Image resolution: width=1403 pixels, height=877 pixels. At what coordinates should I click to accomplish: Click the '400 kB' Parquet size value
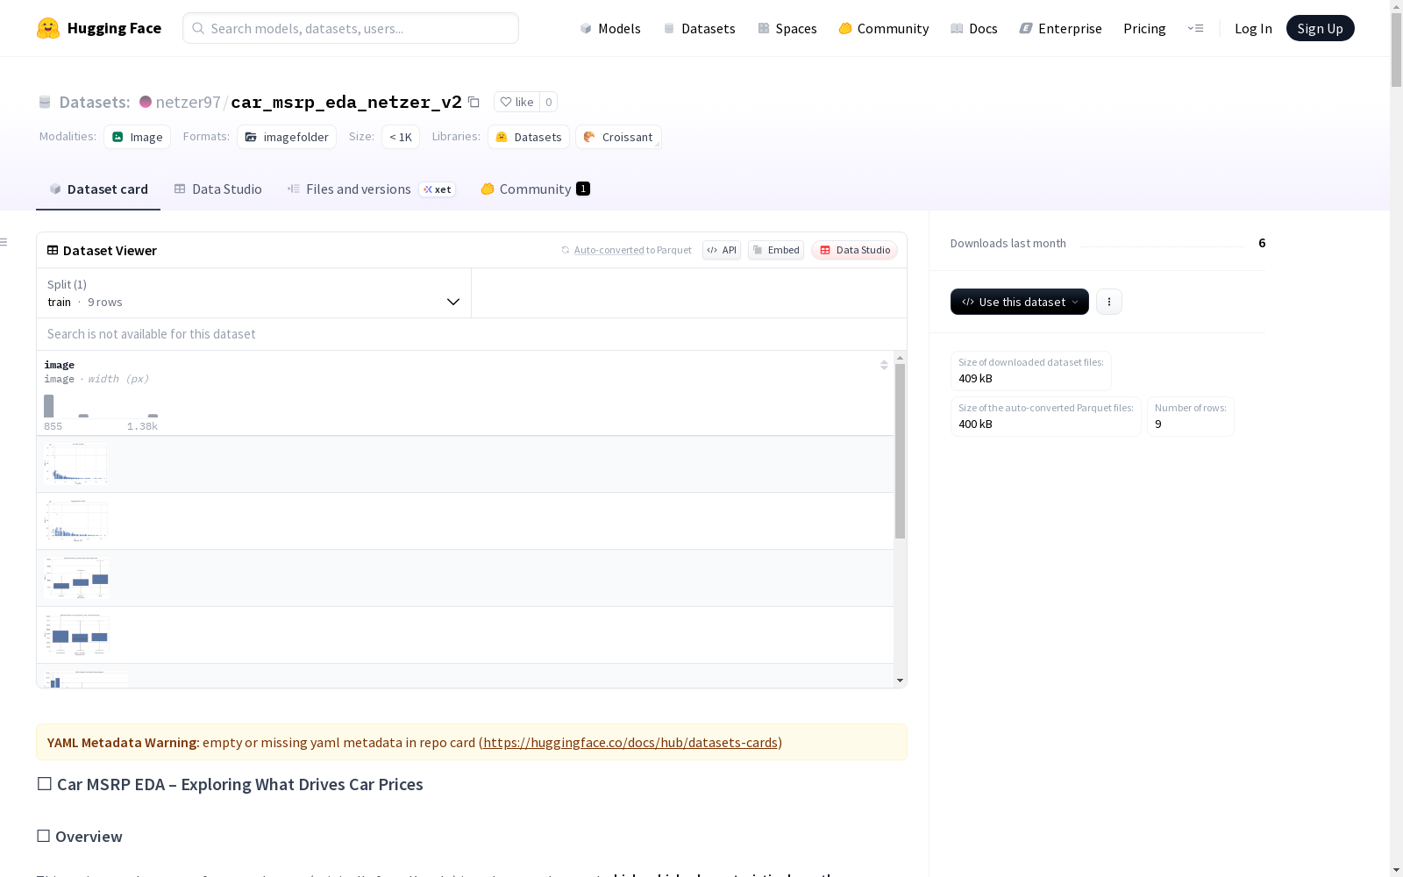(975, 424)
